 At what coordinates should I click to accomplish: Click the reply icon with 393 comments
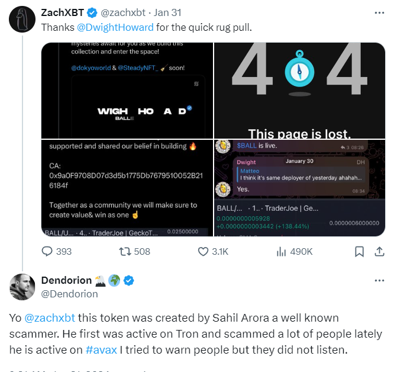pyautogui.click(x=47, y=251)
